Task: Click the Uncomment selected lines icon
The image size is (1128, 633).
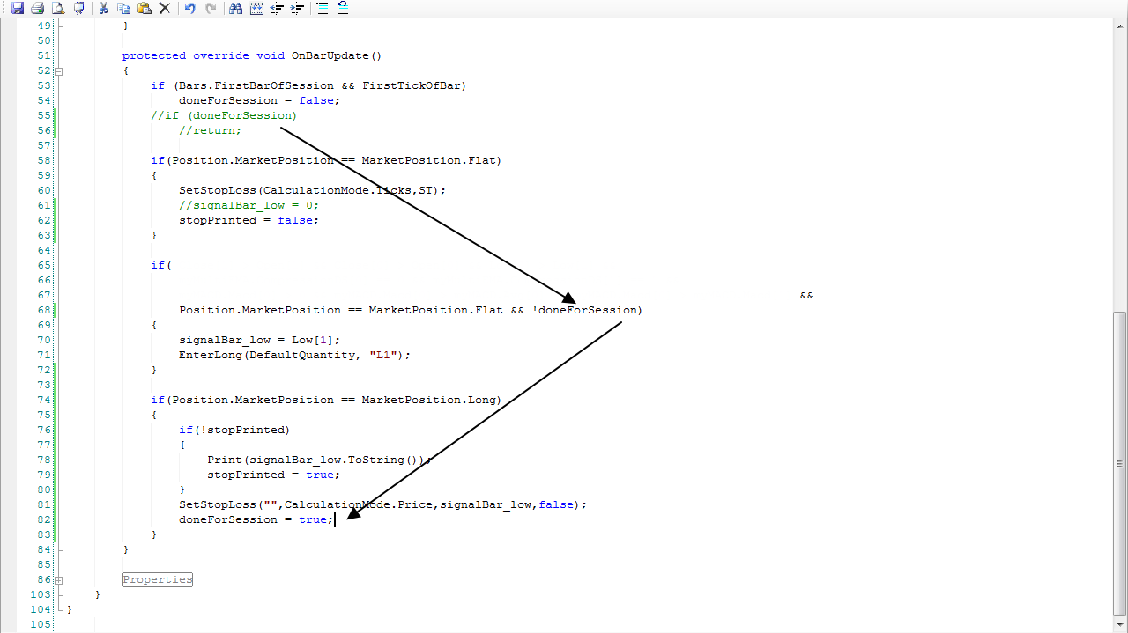Action: tap(343, 9)
